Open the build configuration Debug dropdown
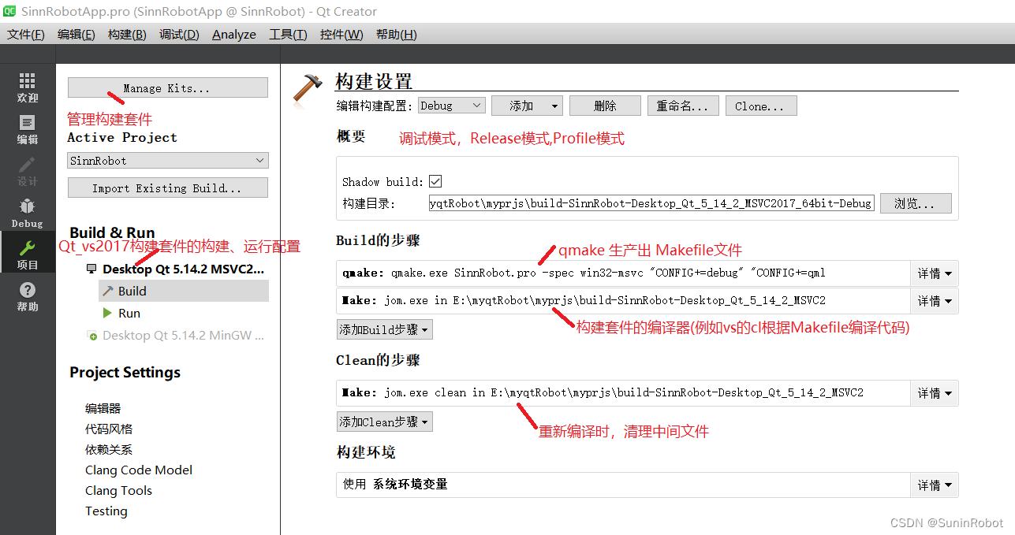 point(452,106)
